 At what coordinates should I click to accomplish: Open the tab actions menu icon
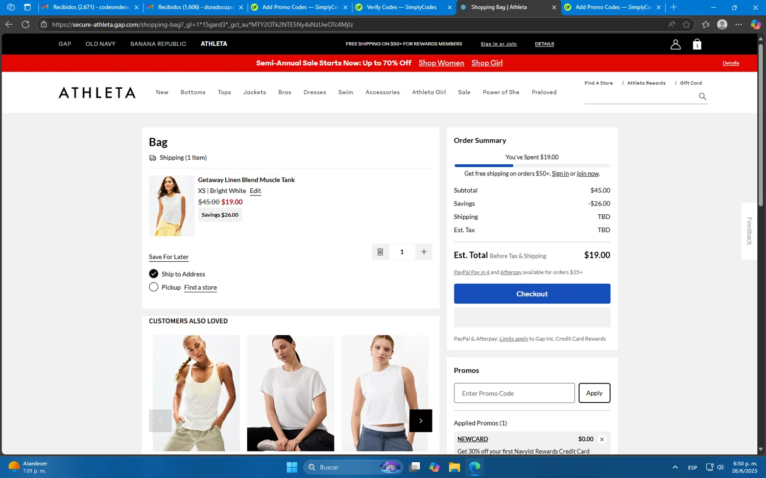click(28, 7)
